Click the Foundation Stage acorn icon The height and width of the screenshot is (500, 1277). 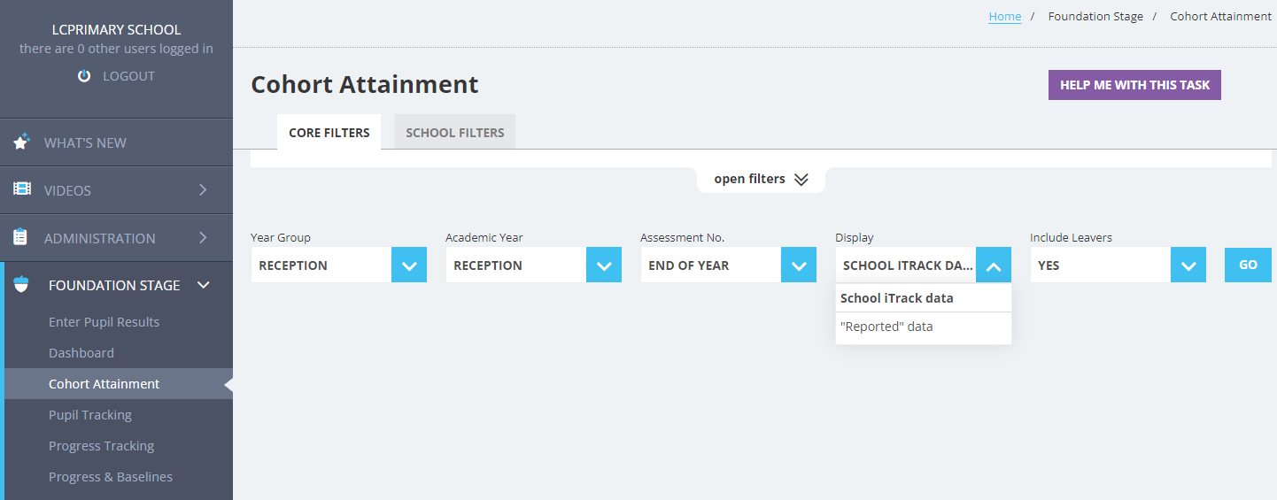tap(22, 285)
